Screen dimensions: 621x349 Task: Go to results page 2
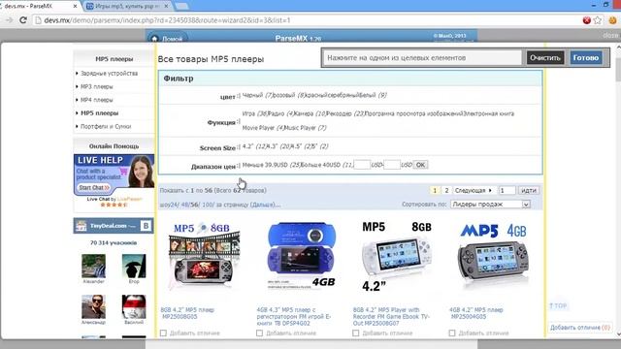pyautogui.click(x=446, y=191)
